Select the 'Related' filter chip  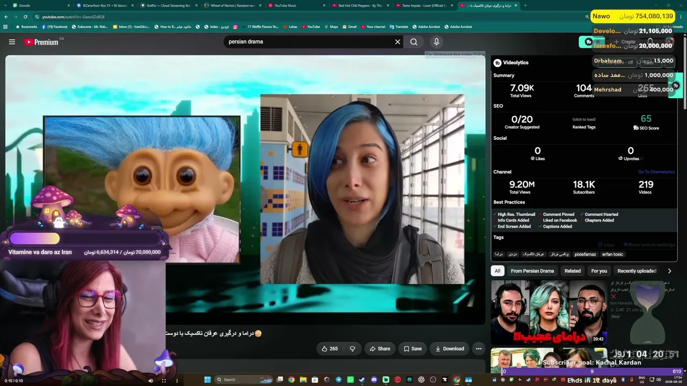tap(573, 271)
